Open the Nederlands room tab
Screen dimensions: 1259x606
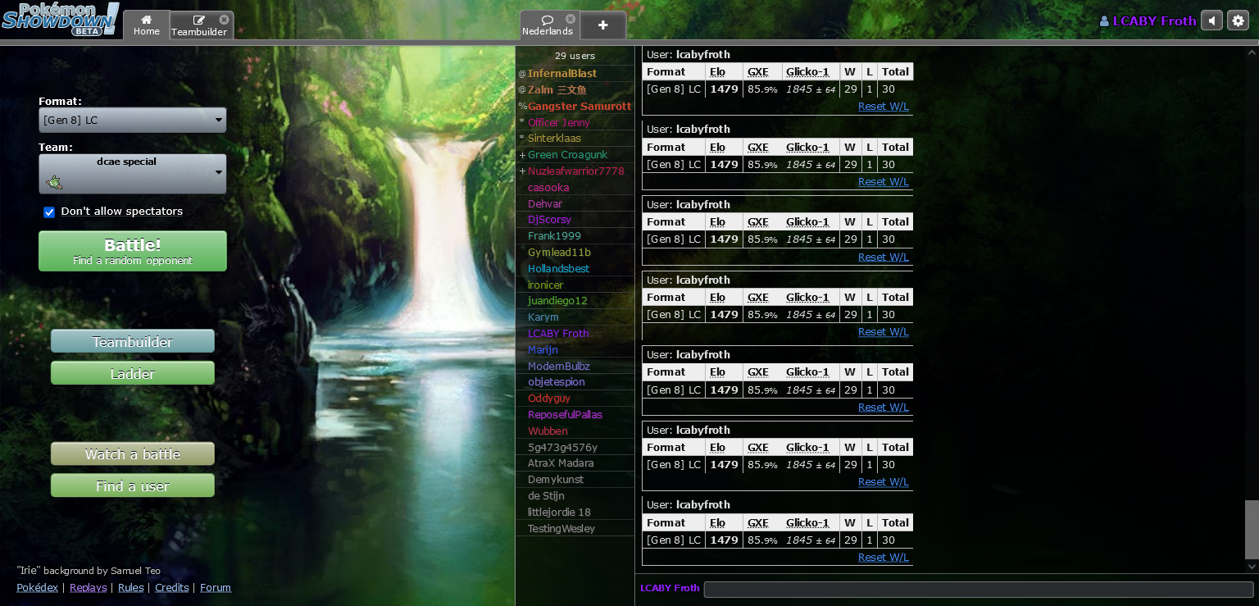pyautogui.click(x=547, y=25)
